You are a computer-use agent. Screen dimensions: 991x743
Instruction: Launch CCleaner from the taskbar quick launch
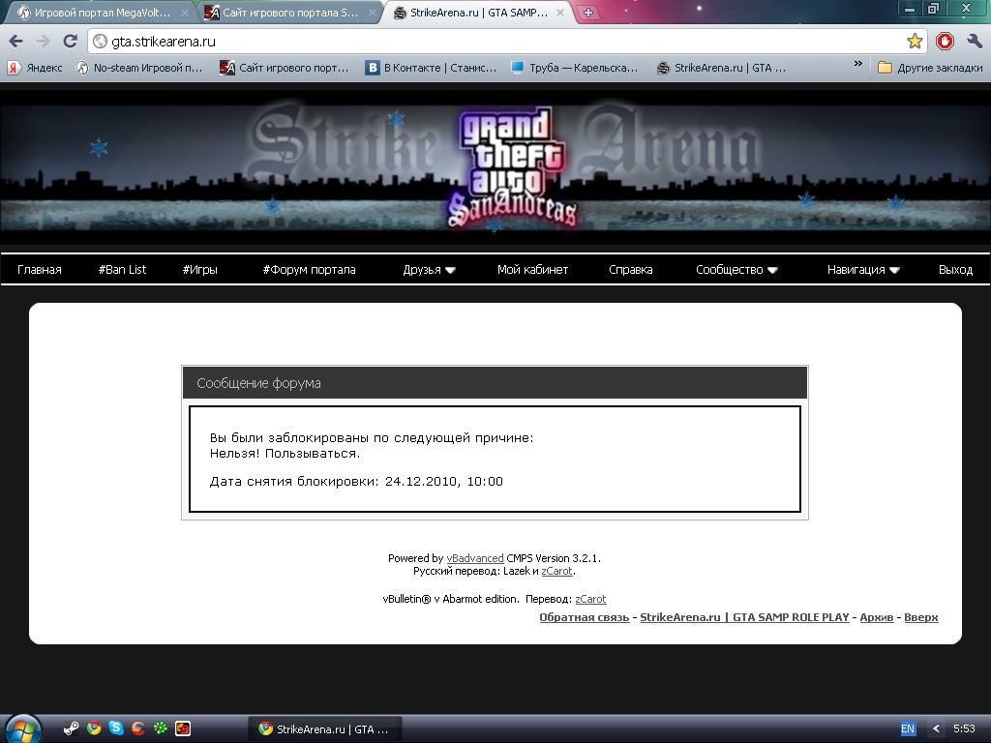[138, 728]
